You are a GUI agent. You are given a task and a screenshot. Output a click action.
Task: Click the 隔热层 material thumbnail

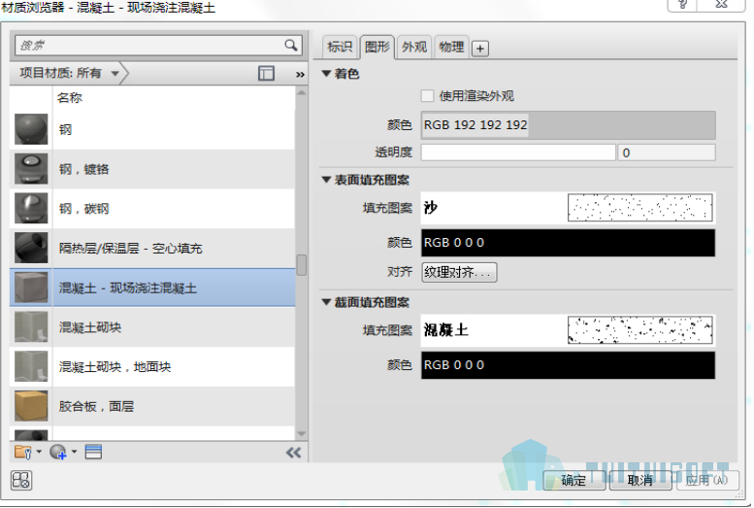point(31,248)
